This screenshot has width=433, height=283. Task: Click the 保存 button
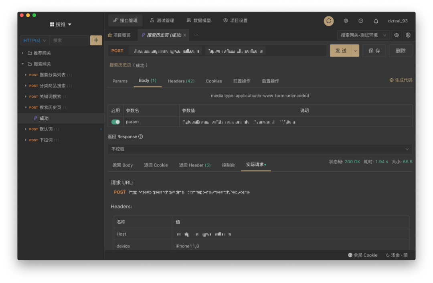374,51
